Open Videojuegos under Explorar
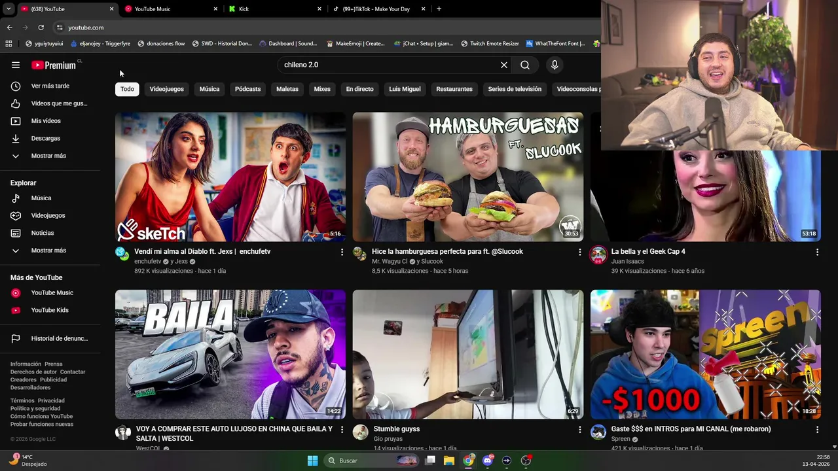 50,215
